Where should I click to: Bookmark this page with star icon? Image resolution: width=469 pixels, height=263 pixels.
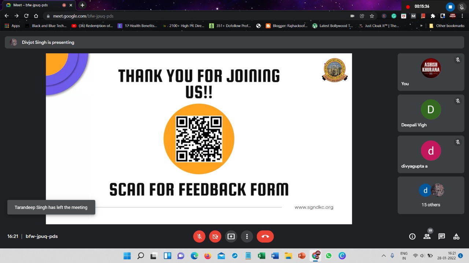(x=372, y=16)
